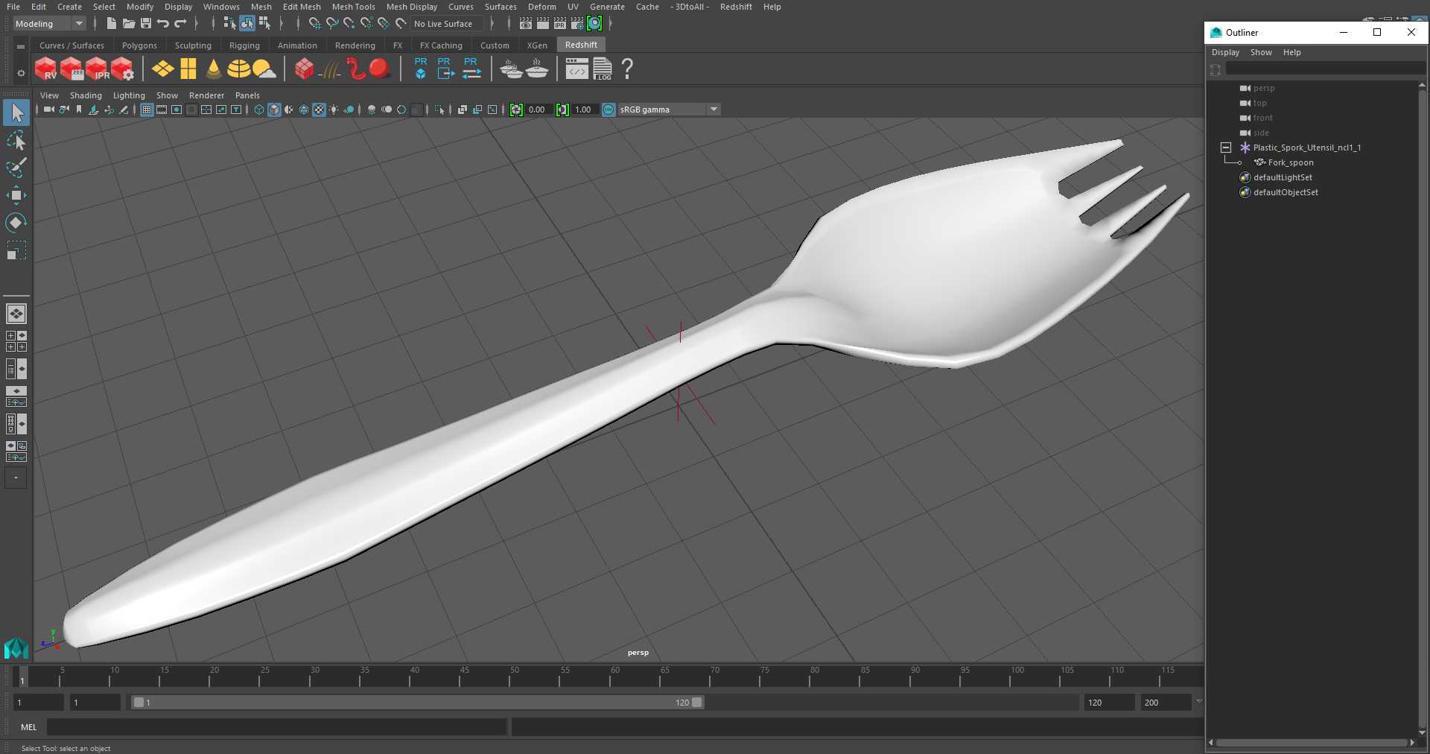Open Redshift script editor window icon
1430x754 pixels.
click(x=576, y=69)
